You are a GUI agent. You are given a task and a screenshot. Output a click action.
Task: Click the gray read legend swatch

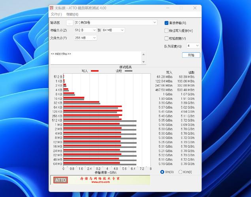pyautogui.click(x=128, y=71)
